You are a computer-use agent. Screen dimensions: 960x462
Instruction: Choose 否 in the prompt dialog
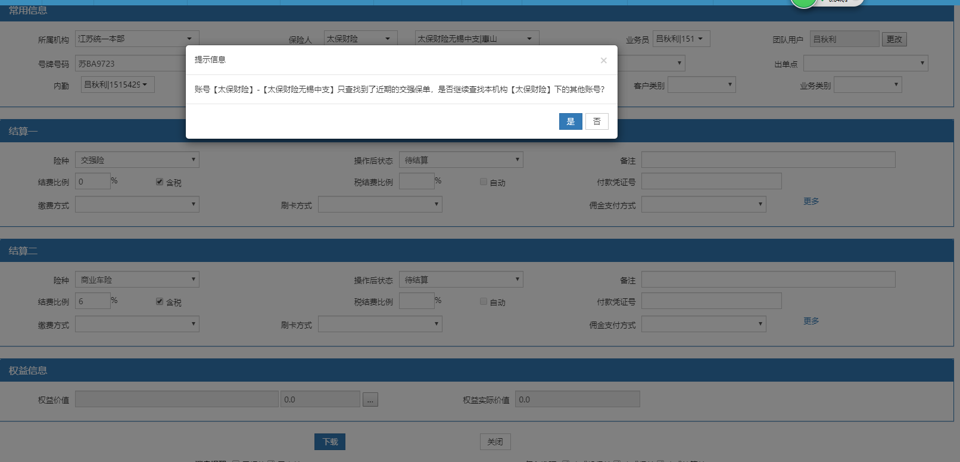click(x=597, y=121)
